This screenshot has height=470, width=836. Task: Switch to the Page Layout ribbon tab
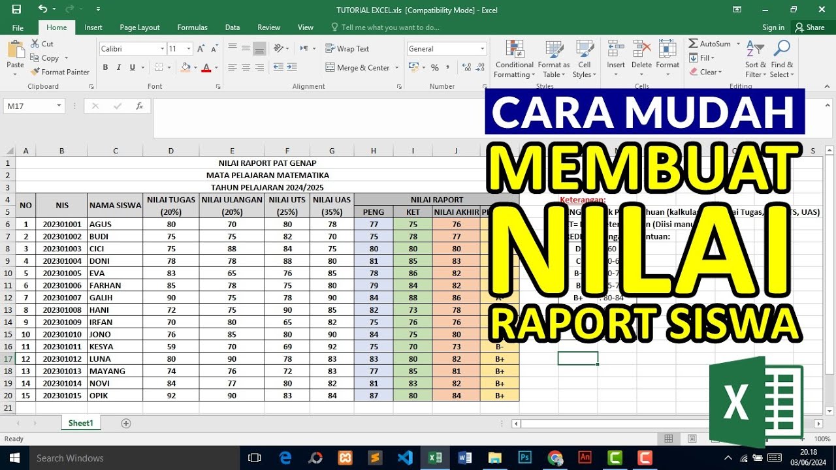click(x=140, y=27)
